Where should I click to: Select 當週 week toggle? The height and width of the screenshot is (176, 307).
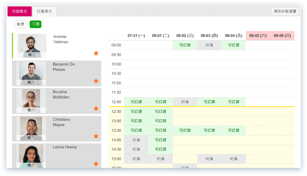click(20, 24)
